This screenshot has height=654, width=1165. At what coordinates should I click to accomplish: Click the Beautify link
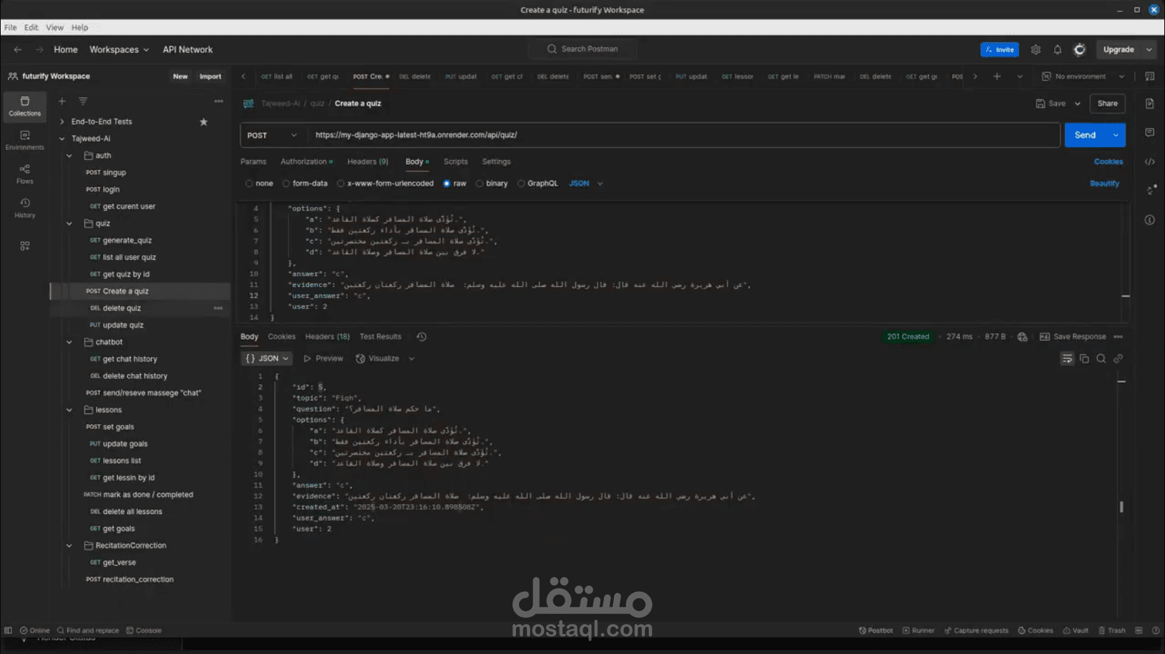pos(1104,183)
